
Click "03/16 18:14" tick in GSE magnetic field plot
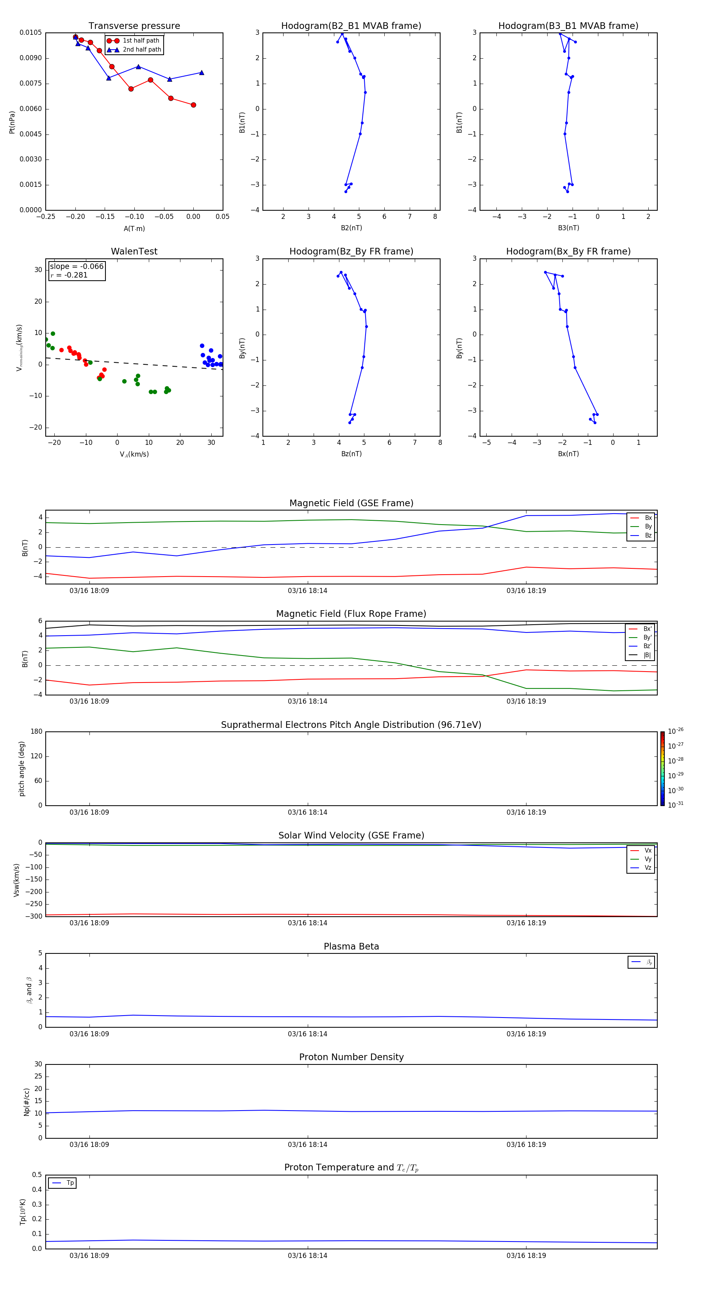(307, 591)
